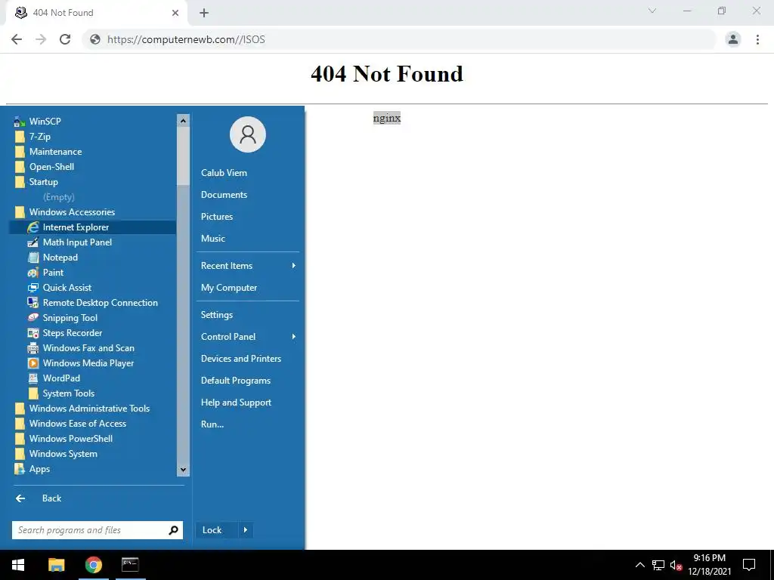The width and height of the screenshot is (774, 580).
Task: Open File Explorer from the taskbar
Action: 56,565
